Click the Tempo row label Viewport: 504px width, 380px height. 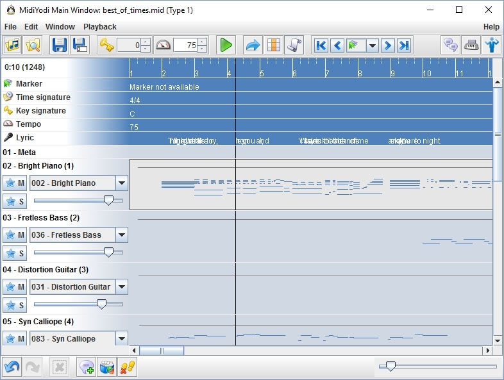(x=28, y=124)
